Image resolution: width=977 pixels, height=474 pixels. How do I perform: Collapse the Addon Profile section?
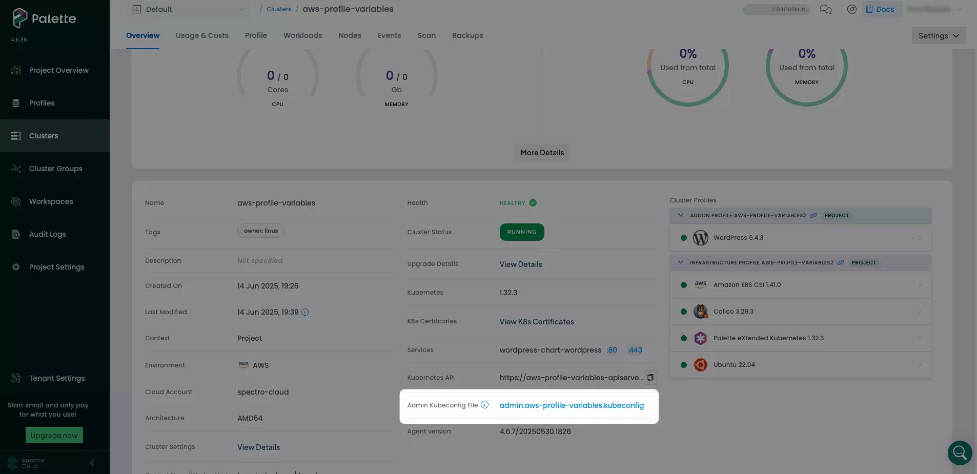681,215
